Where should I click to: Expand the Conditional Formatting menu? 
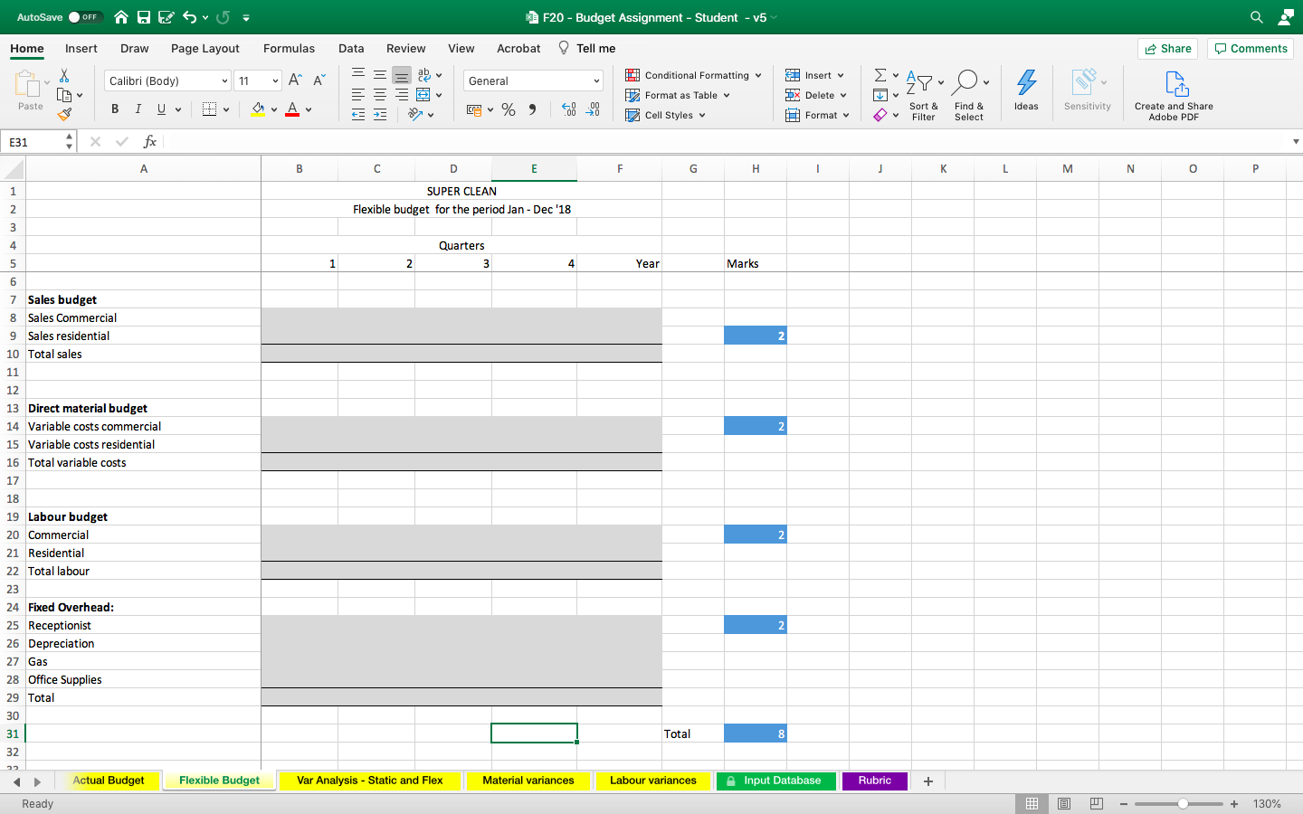tap(693, 75)
